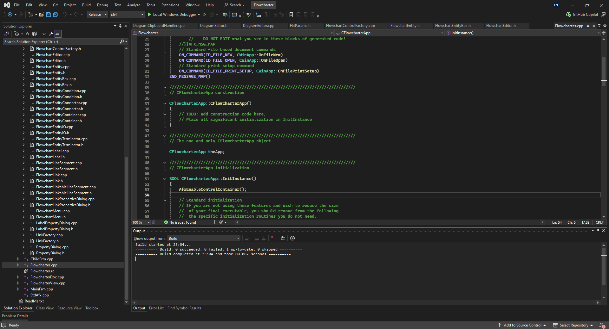Click the Switch Views icon in Solution Explorer
This screenshot has height=329, width=609.
7,34
